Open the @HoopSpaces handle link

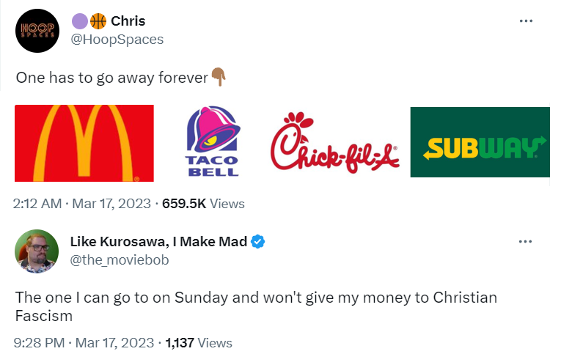[117, 39]
